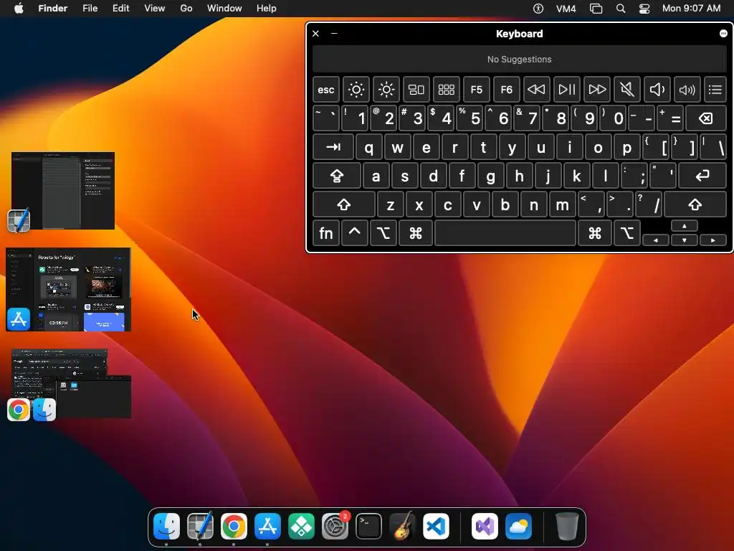The image size is (734, 551).
Task: Show the clock showing Mon 9:07 AM
Action: click(x=692, y=9)
